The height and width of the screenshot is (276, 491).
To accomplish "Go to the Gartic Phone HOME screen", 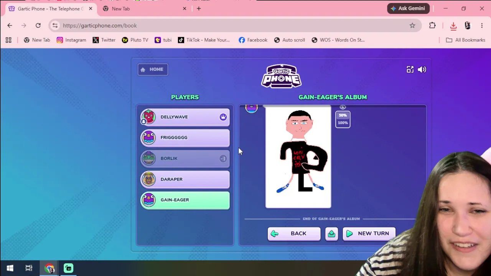I will (153, 69).
